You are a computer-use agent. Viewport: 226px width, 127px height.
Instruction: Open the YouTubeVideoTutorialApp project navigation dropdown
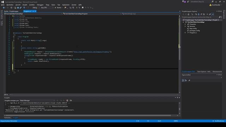tap(33, 14)
